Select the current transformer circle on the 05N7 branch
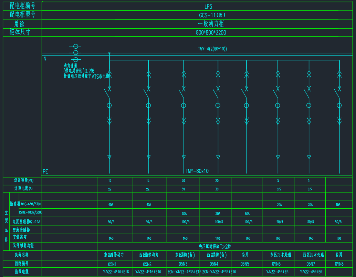This screenshot has height=277, width=356. point(309,105)
